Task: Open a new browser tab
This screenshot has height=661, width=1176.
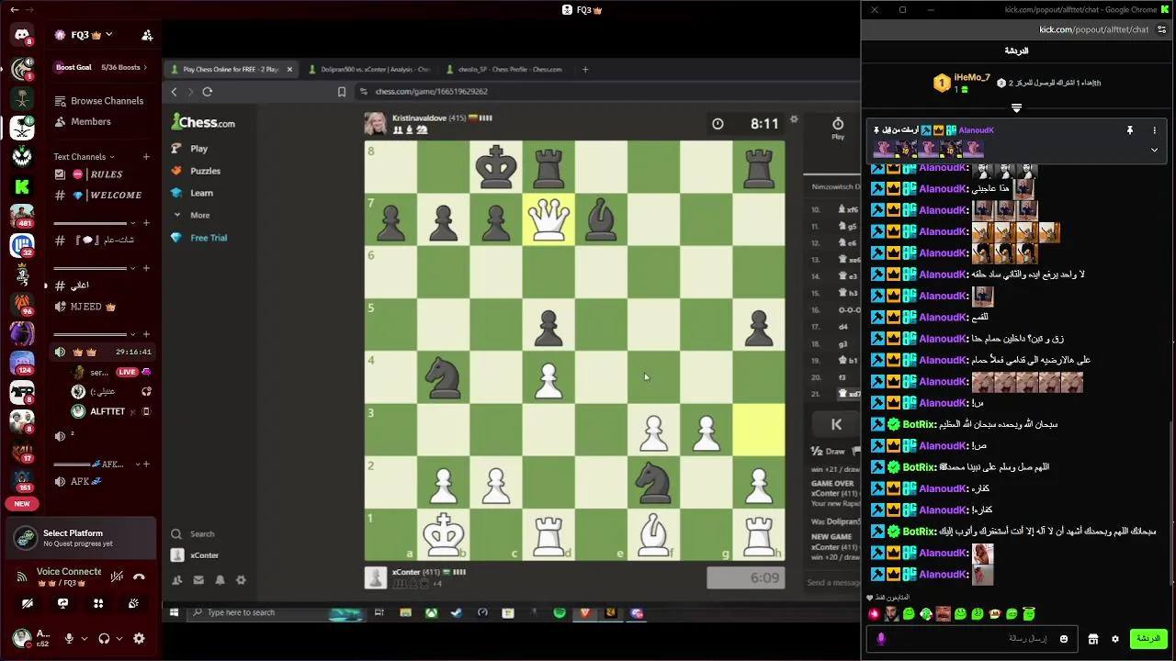Action: [x=585, y=69]
